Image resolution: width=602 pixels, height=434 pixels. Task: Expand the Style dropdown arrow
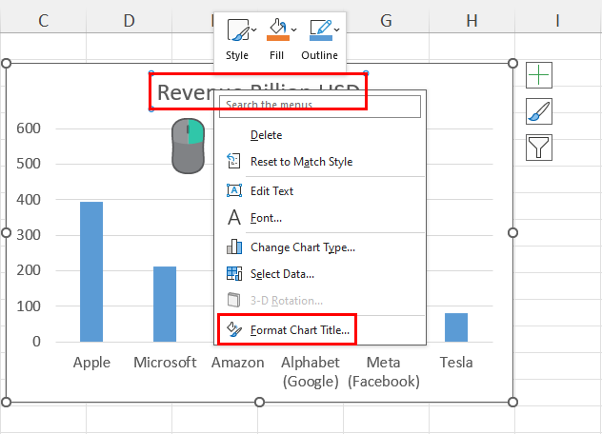[254, 30]
